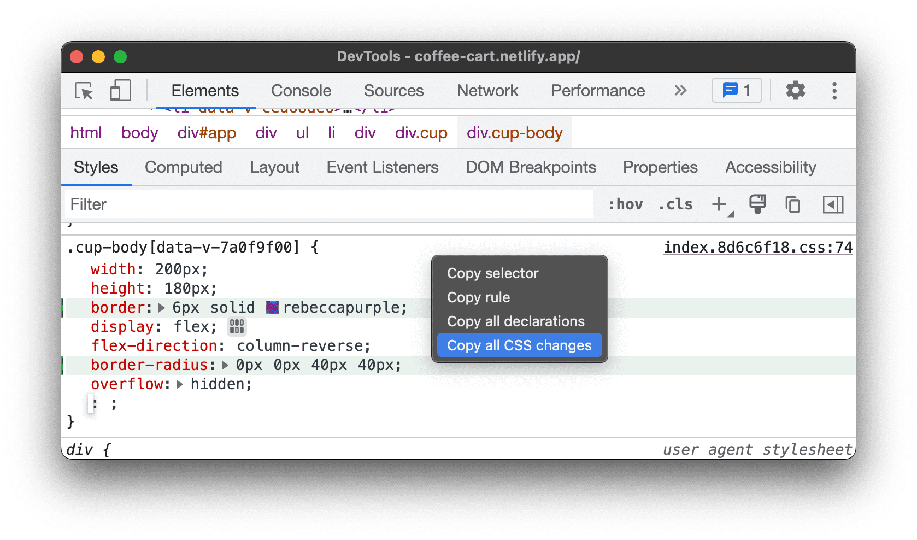Select div.cup in the breadcrumb bar

pos(420,132)
